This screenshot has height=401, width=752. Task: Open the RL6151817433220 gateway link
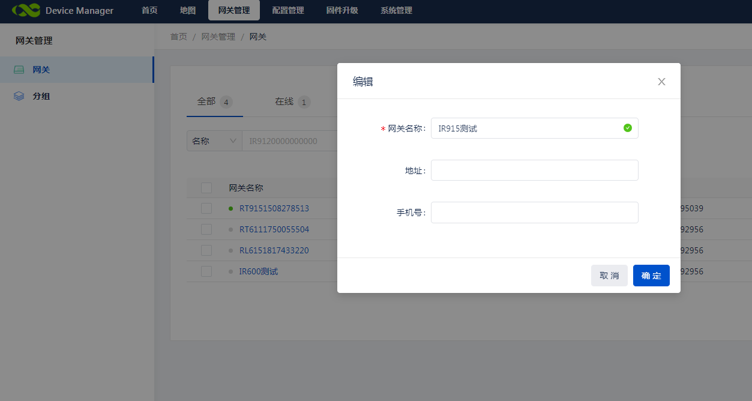275,250
